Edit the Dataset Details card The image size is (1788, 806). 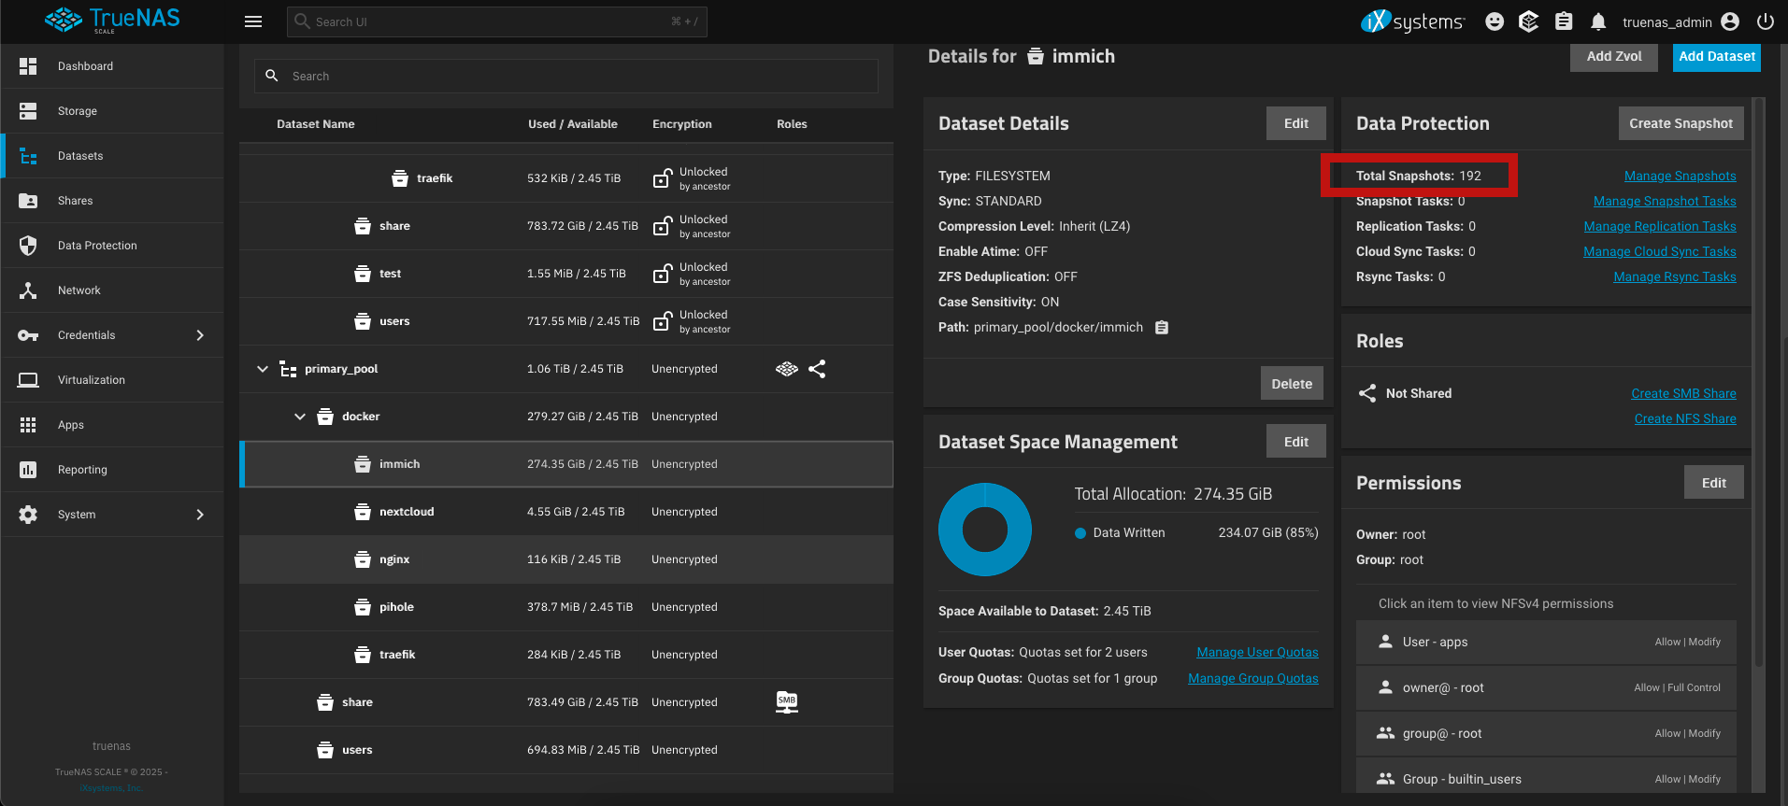click(x=1296, y=123)
